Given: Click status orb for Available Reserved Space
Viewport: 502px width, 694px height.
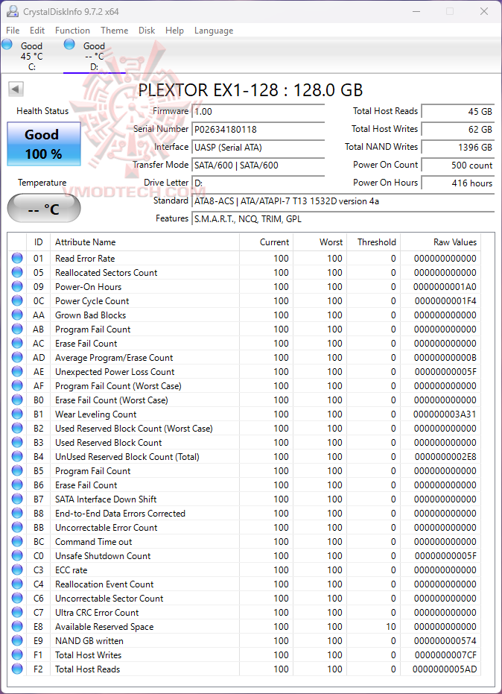Looking at the screenshot, I should 17,626.
